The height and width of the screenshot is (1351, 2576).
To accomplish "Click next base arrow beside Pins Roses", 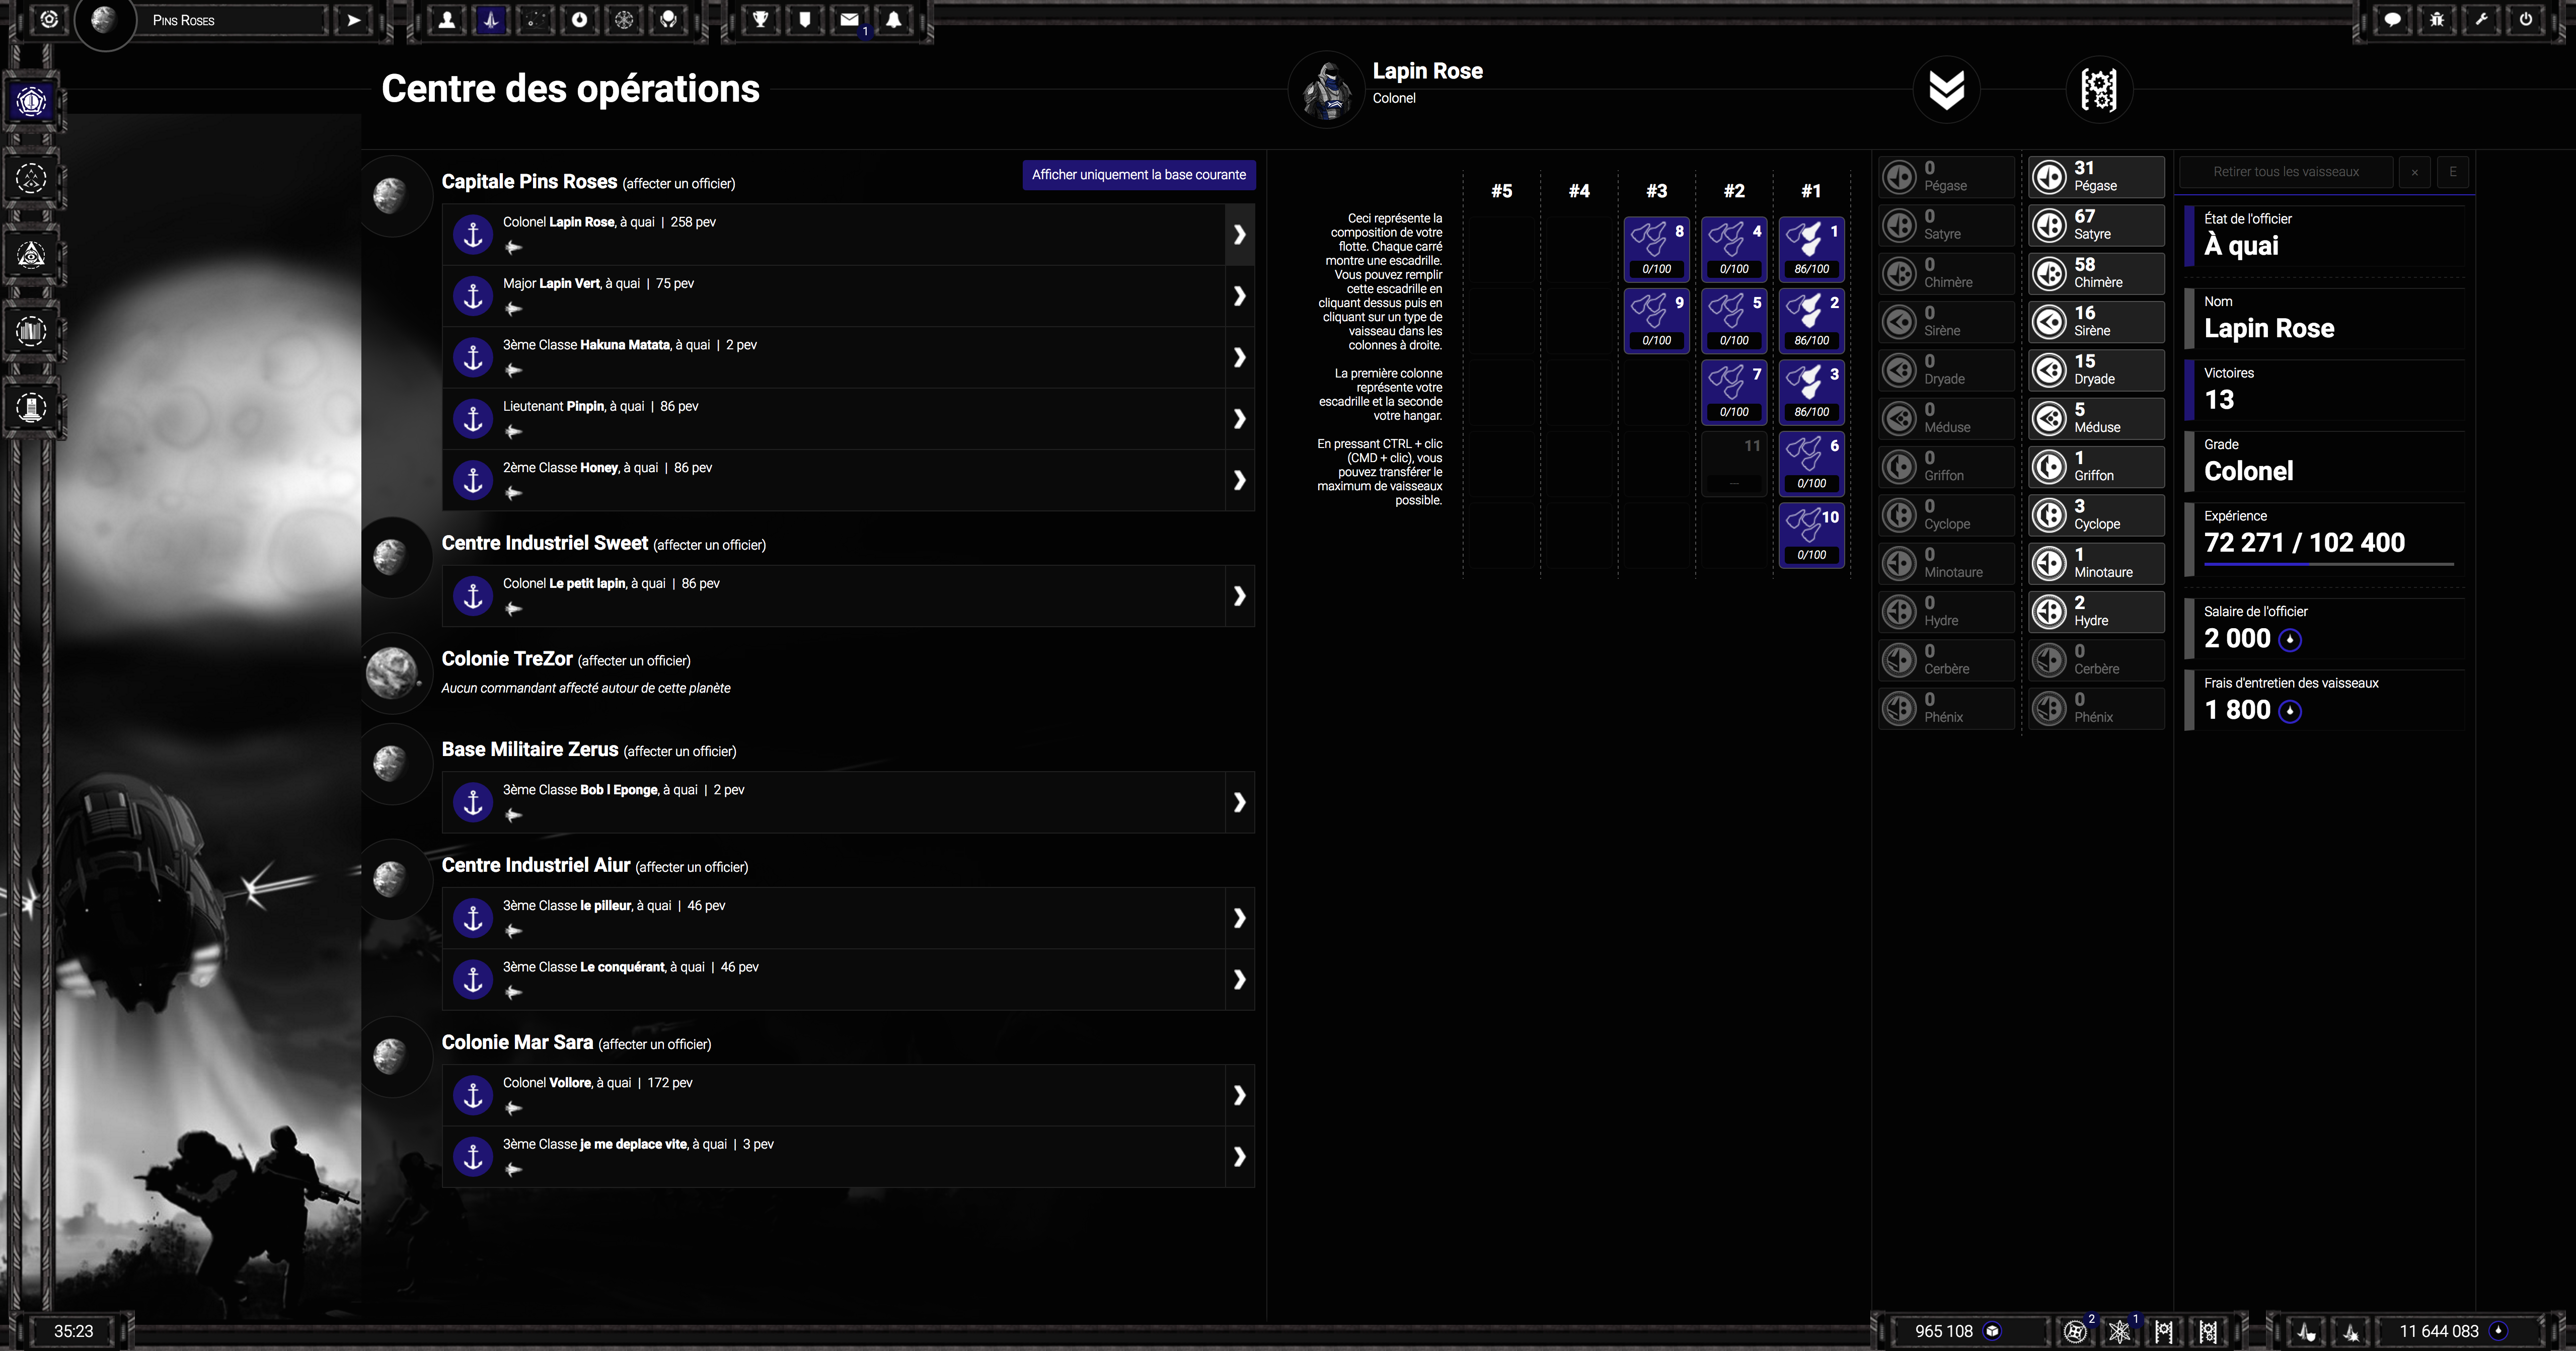I will click(353, 20).
